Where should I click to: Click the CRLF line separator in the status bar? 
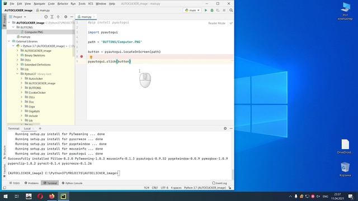pos(155,188)
